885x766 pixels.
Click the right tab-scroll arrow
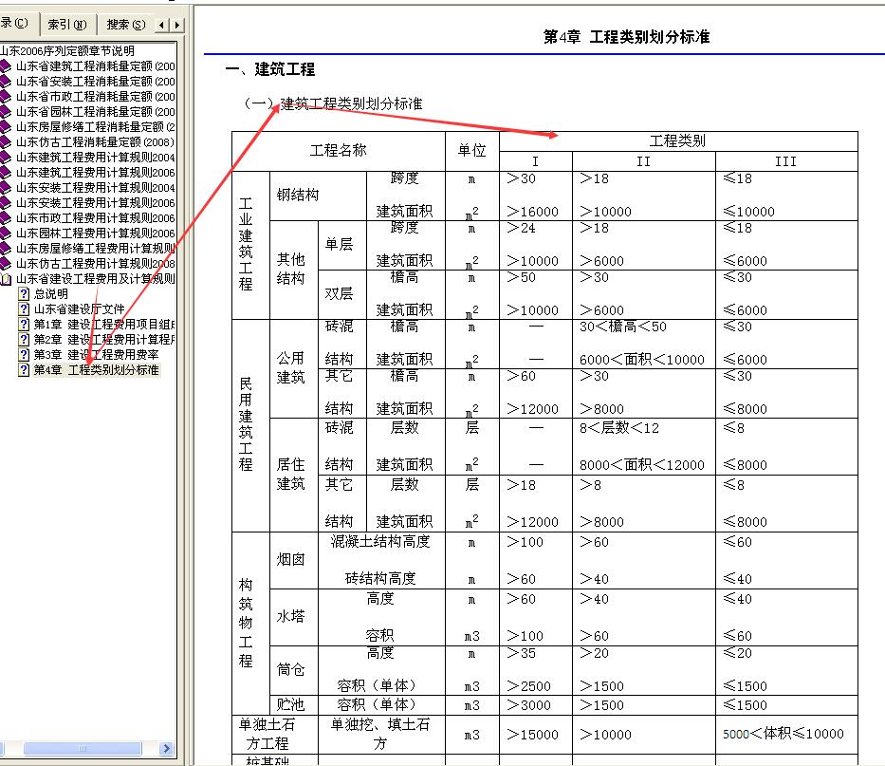(x=177, y=25)
